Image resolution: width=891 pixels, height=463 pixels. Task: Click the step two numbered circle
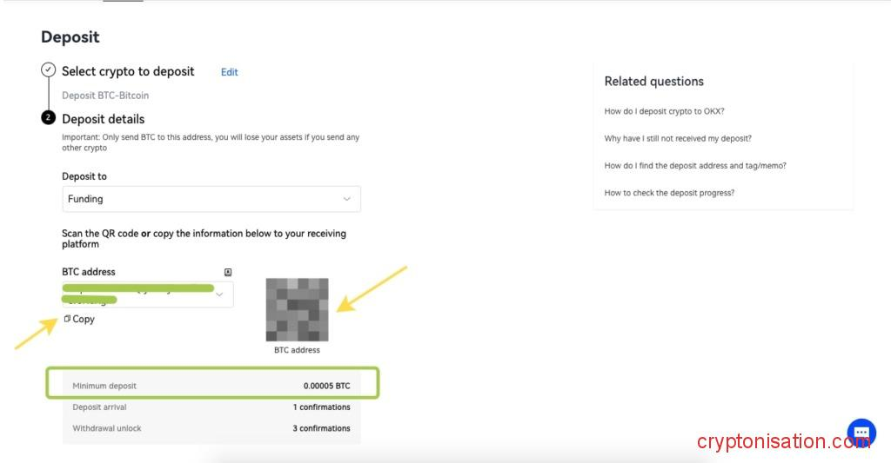[49, 118]
